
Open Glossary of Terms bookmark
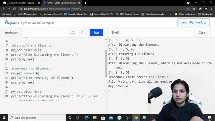50,14
